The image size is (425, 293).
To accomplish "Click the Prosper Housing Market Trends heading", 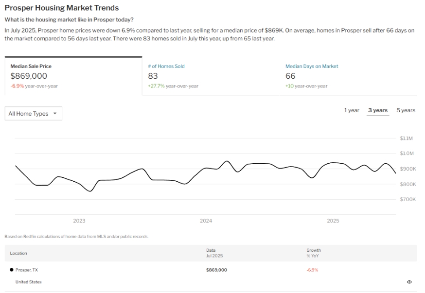I will [x=62, y=8].
